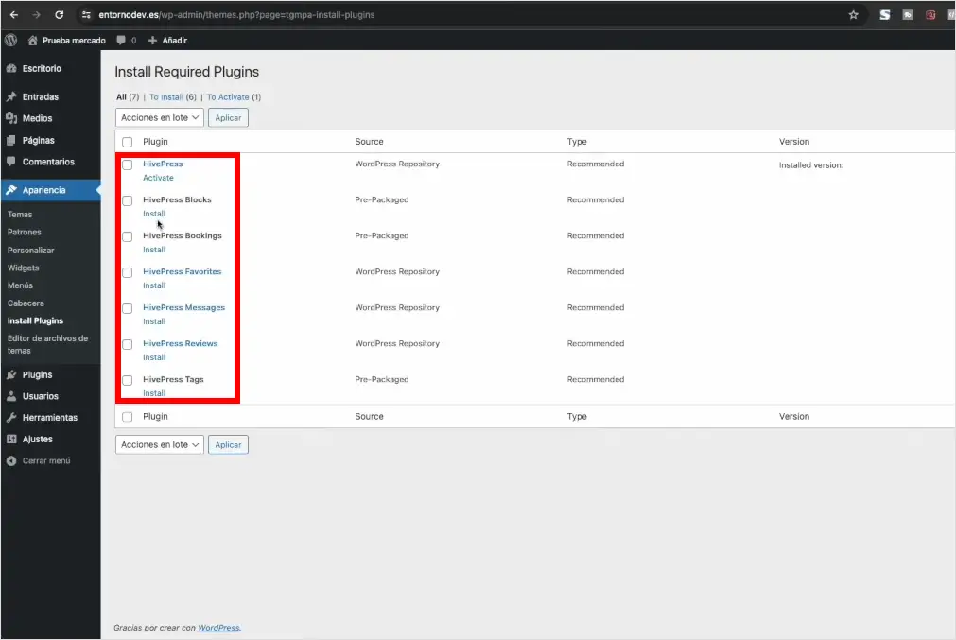Click the plus icon next to Añadir
Screen dimensions: 956x640
(x=152, y=41)
